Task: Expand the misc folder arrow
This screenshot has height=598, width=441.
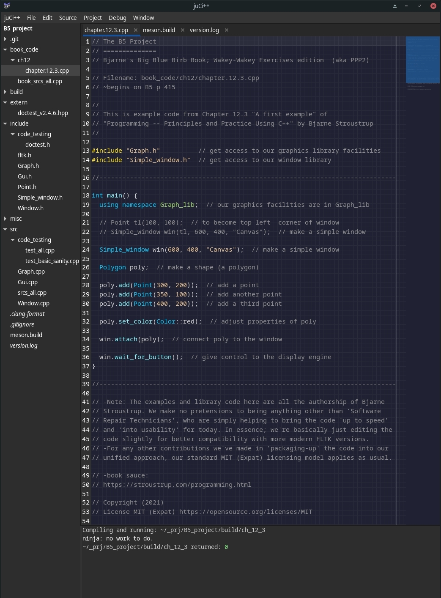Action: coord(5,219)
